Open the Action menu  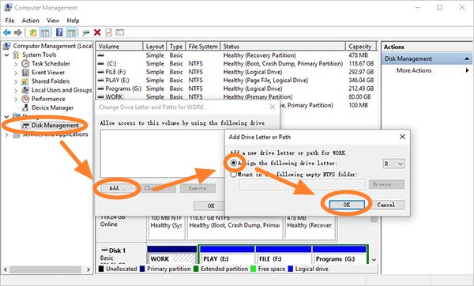31,21
